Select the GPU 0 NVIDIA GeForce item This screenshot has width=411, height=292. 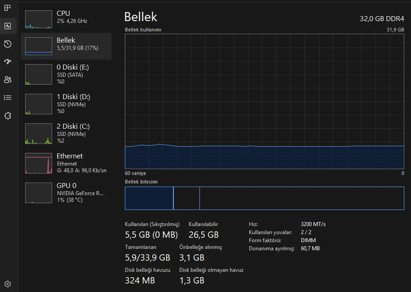(66, 192)
